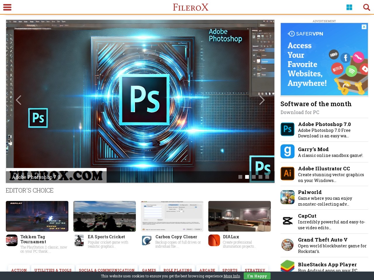Open the Action category tab
The image size is (374, 280).
coord(19,270)
